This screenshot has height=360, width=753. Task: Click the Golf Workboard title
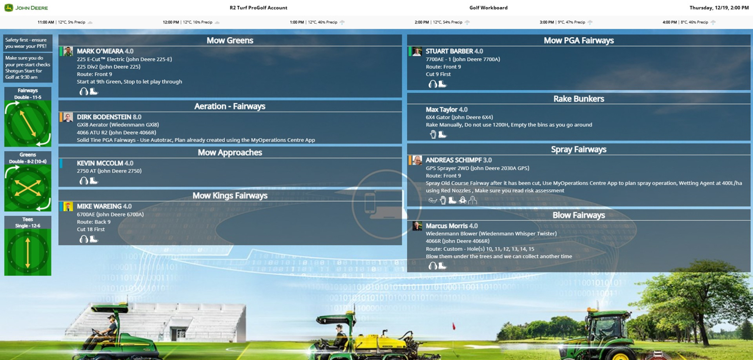(x=488, y=8)
